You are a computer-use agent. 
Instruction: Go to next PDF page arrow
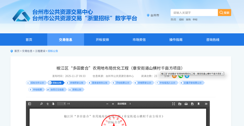point(53,104)
